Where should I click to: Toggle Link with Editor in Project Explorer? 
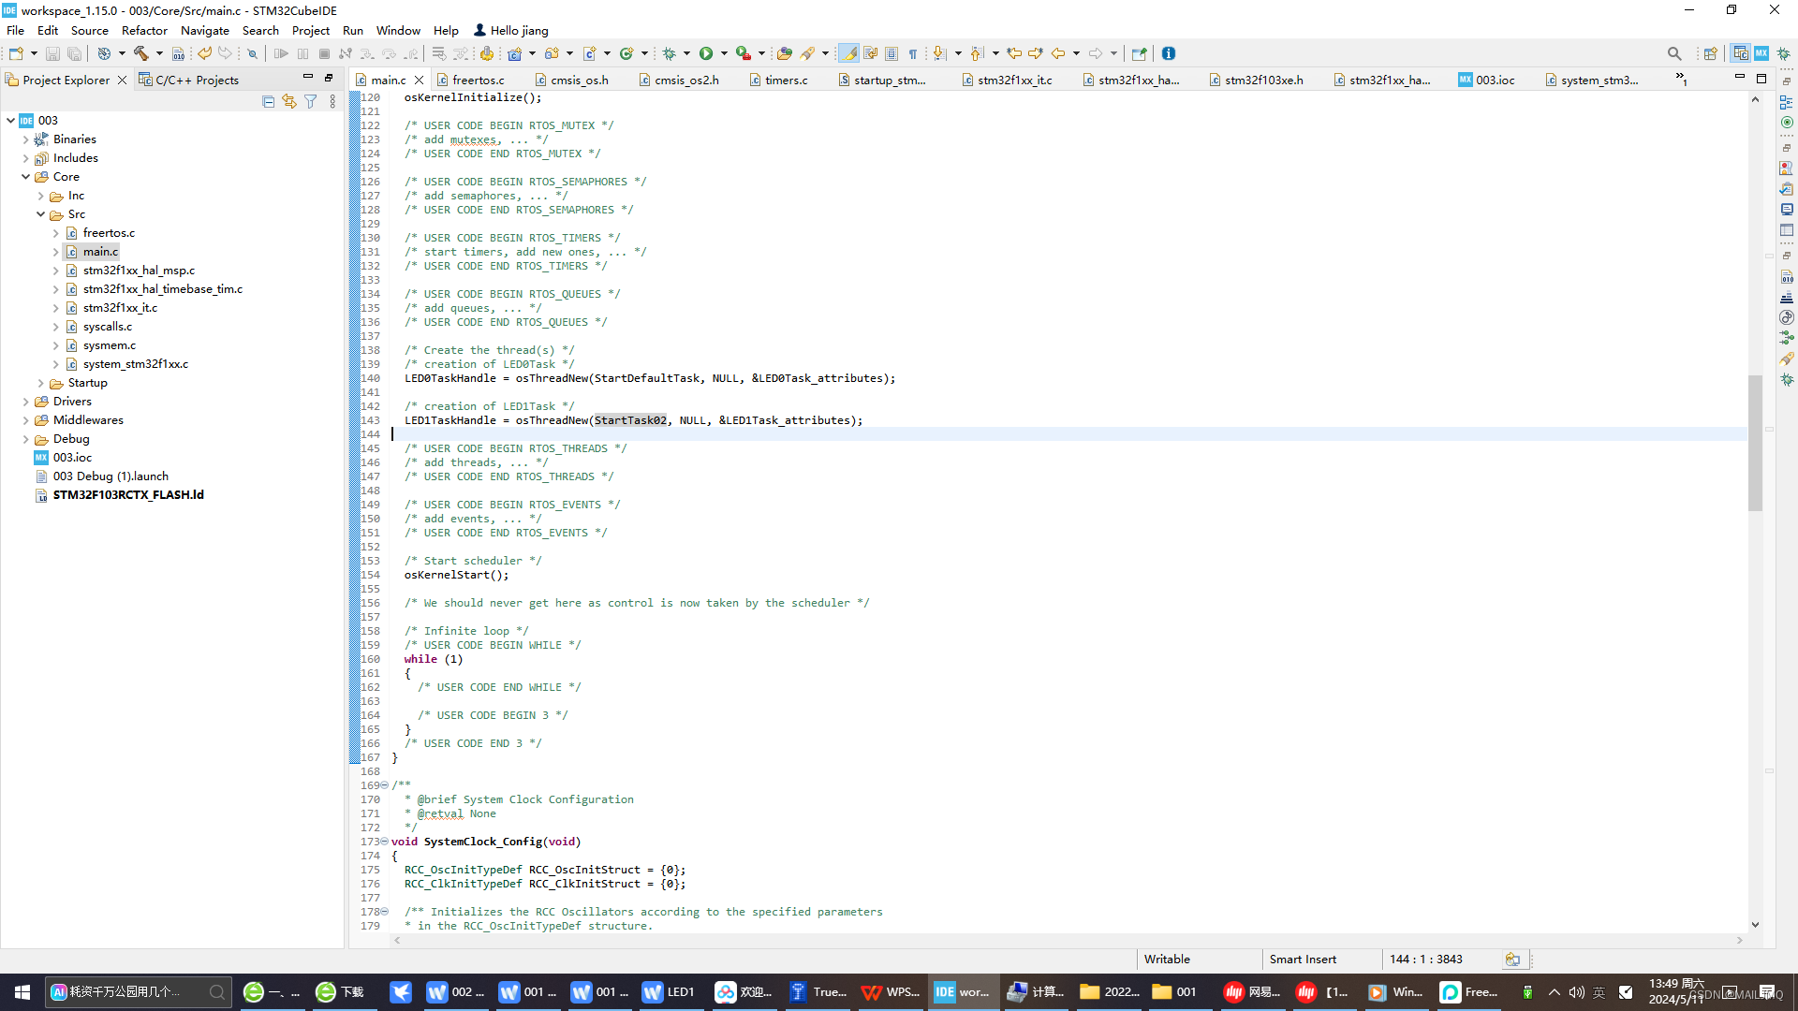[289, 101]
